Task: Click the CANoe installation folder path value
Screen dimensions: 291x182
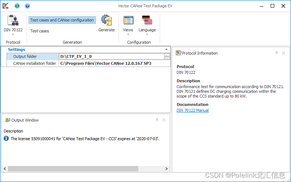Action: point(115,63)
